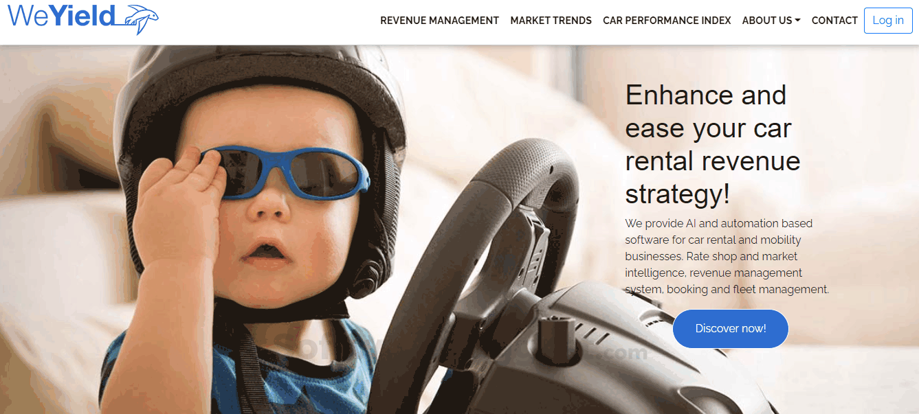Screen dimensions: 919x414
Task: Open the Car Performance Index page
Action: click(x=667, y=21)
